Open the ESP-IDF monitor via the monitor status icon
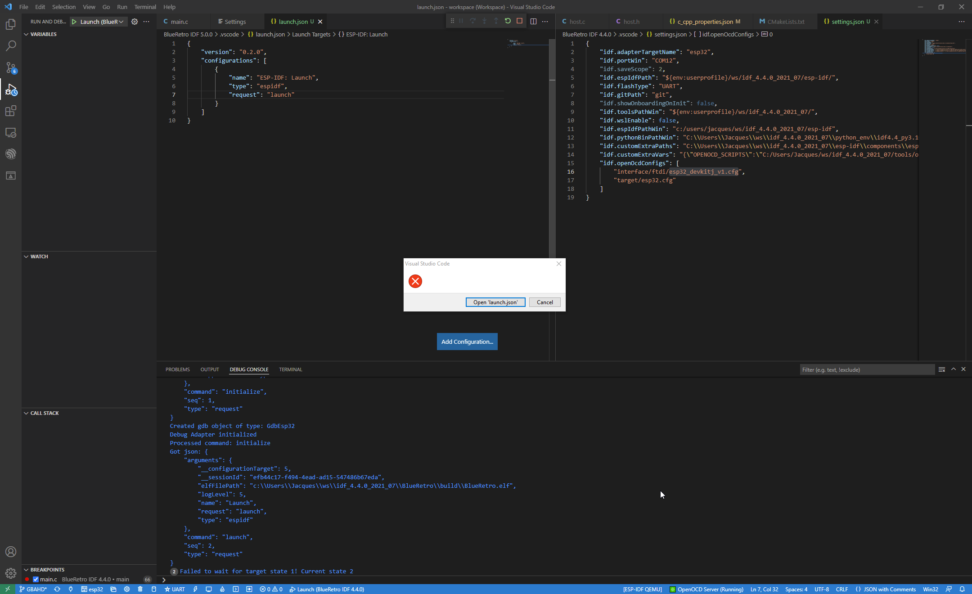 (x=208, y=589)
